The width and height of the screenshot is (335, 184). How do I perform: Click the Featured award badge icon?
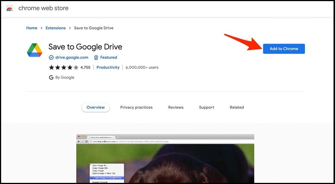96,57
